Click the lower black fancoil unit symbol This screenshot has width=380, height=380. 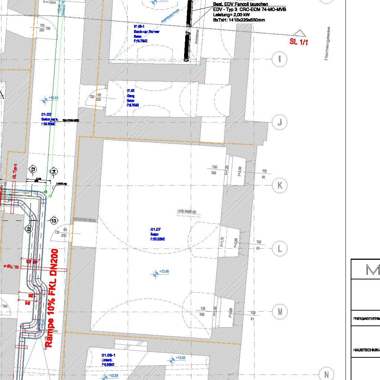(187, 46)
